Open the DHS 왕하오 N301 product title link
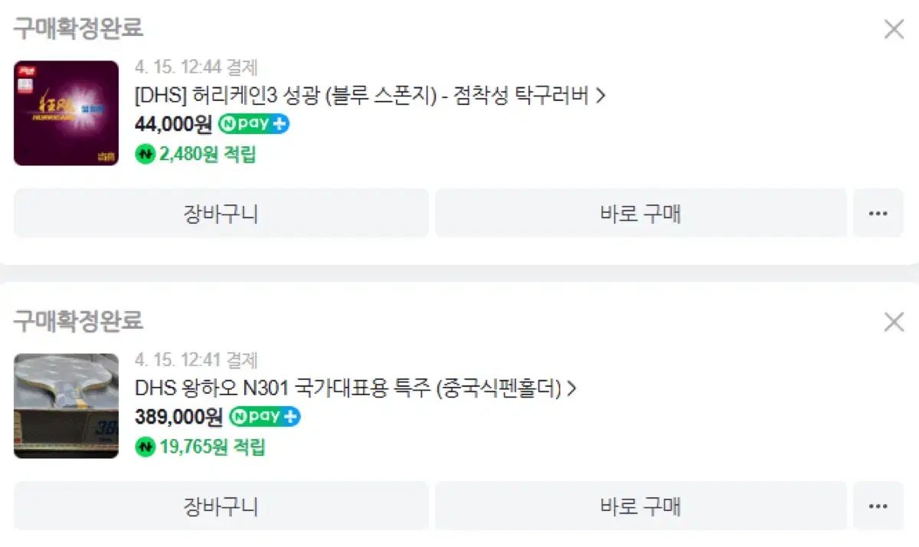919x547 pixels. (x=348, y=388)
